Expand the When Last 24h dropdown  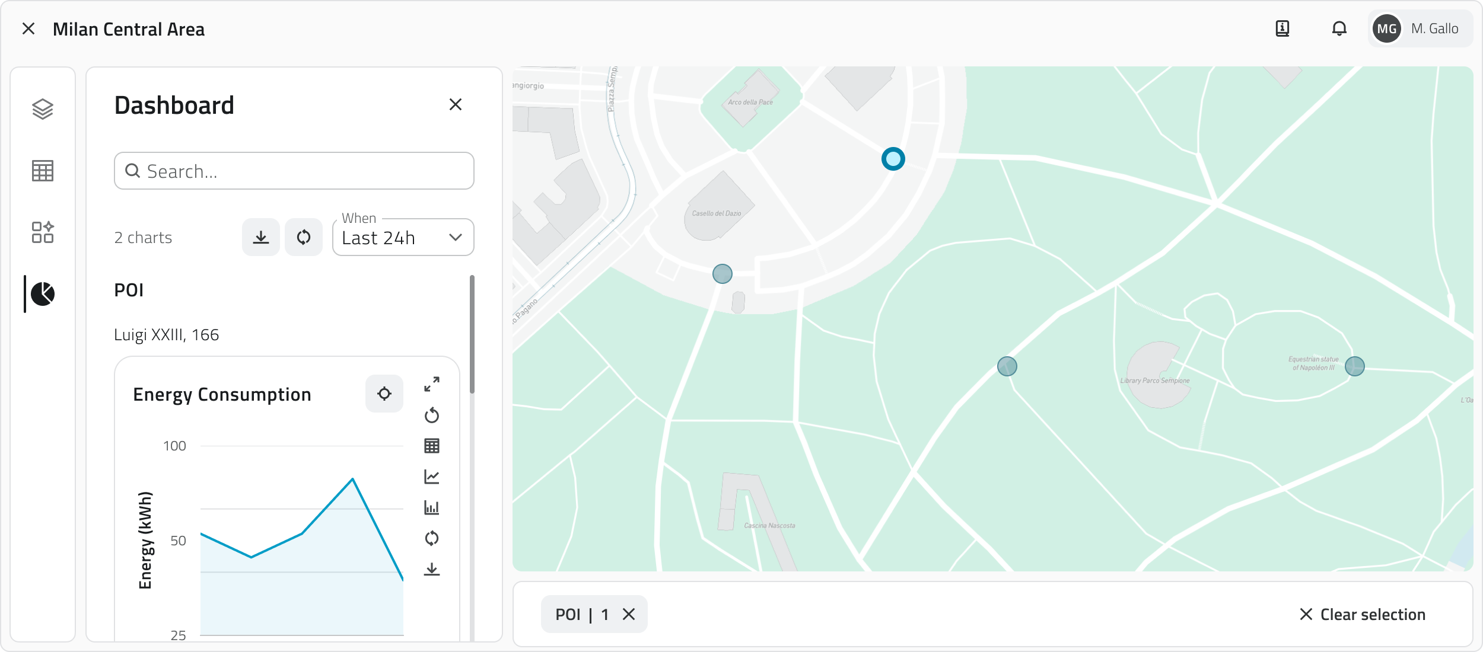(x=403, y=238)
